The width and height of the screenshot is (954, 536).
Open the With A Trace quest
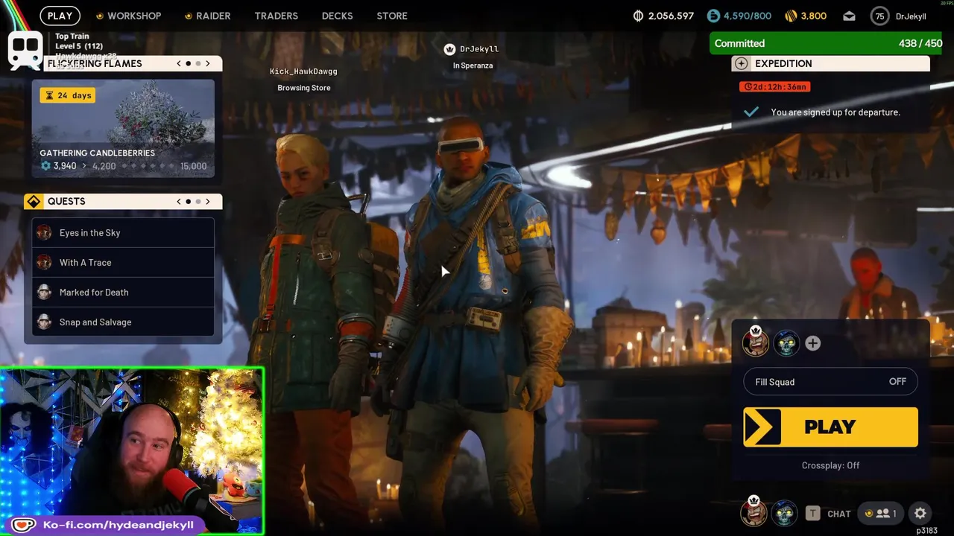pyautogui.click(x=123, y=262)
